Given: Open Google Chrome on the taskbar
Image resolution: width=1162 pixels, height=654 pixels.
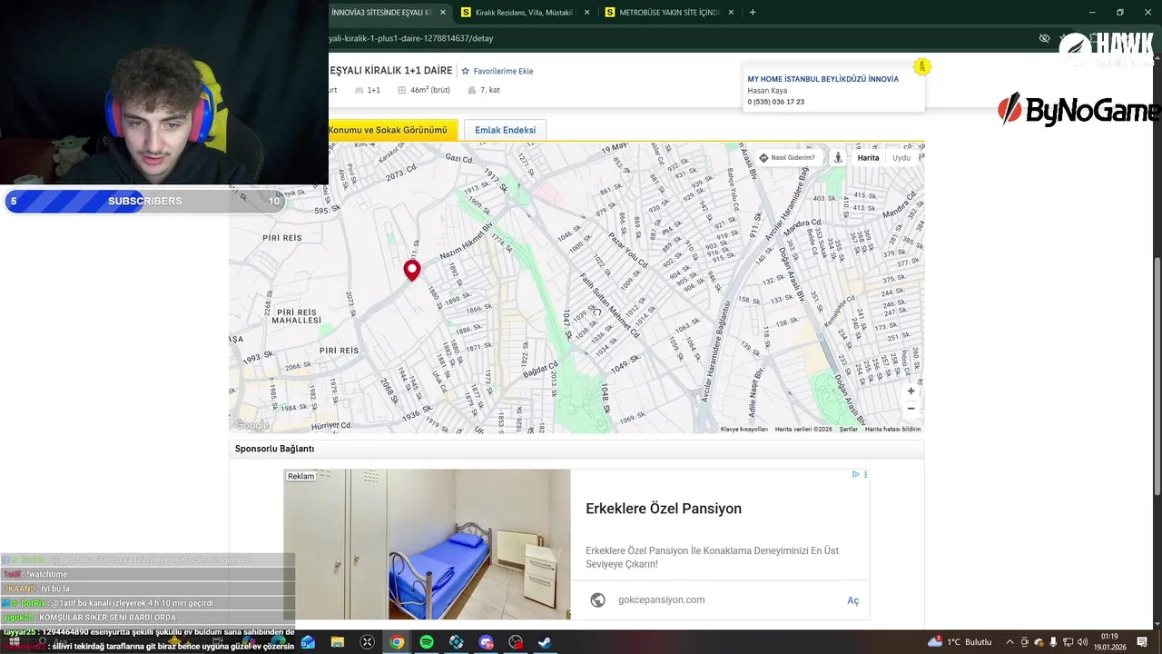Looking at the screenshot, I should [x=397, y=642].
